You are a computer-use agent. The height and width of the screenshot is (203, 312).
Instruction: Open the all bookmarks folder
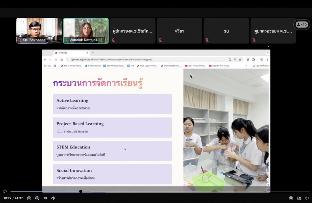[261, 66]
